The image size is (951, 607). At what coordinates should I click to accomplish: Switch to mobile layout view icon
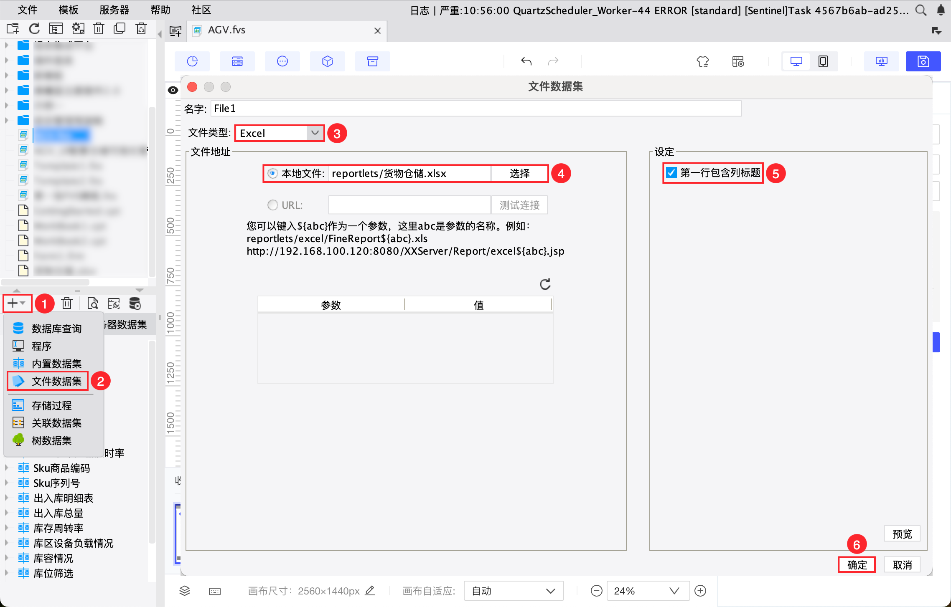[823, 61]
